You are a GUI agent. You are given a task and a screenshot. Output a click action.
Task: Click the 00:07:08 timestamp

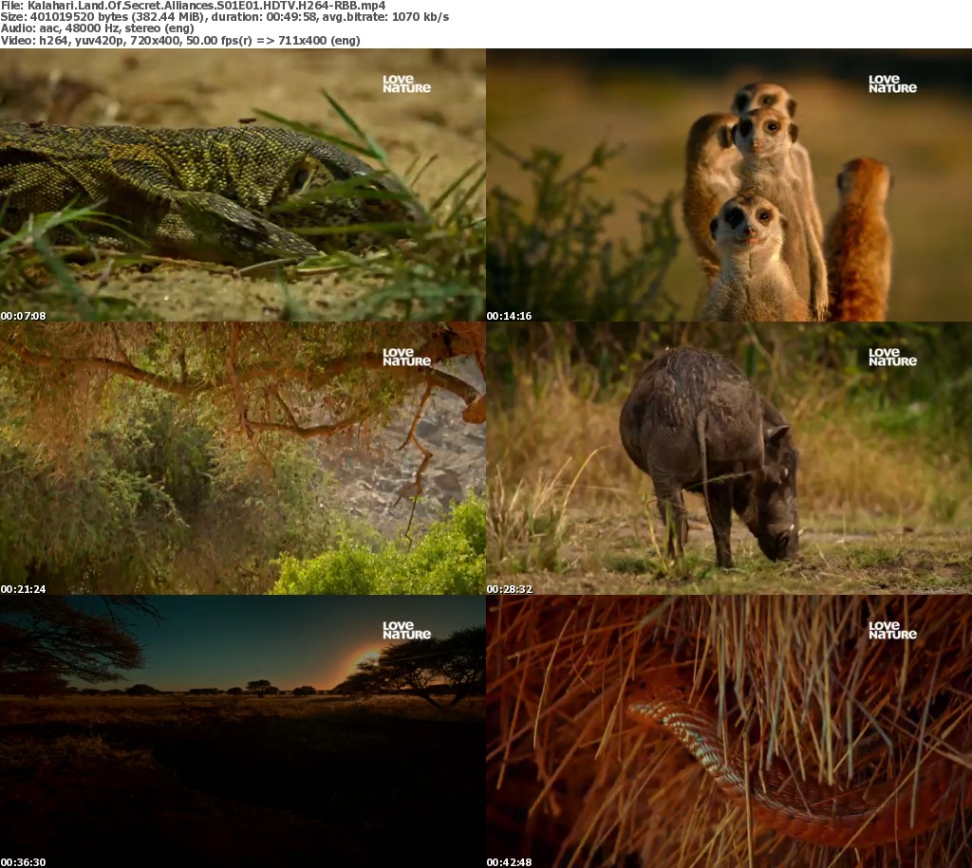tap(23, 316)
